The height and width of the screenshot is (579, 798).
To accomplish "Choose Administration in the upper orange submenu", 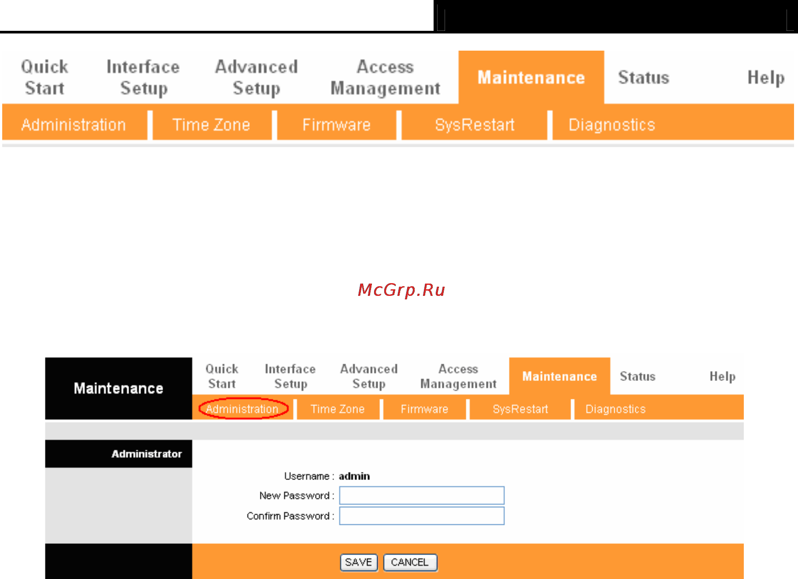I will pos(74,125).
